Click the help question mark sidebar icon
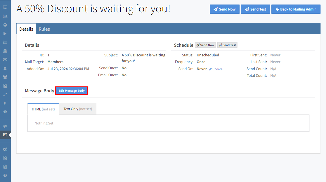 5,176
